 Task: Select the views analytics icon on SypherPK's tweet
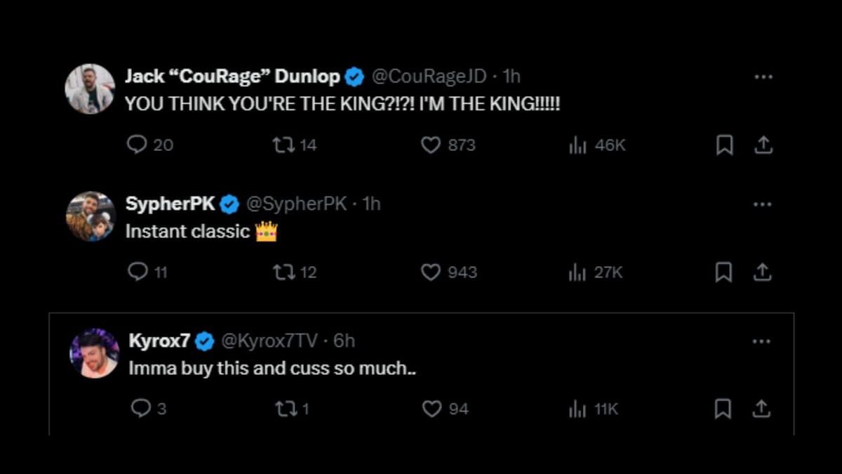[577, 272]
